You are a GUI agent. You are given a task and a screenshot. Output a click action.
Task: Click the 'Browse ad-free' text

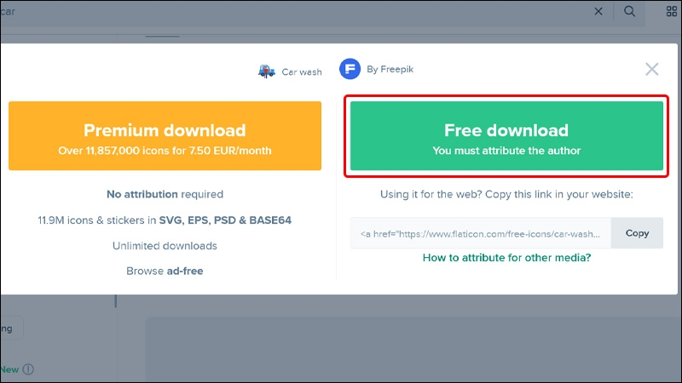point(165,271)
